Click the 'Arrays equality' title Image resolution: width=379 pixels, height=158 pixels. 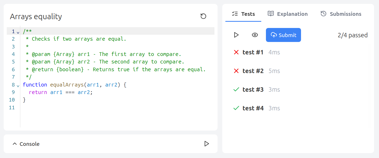coord(36,17)
